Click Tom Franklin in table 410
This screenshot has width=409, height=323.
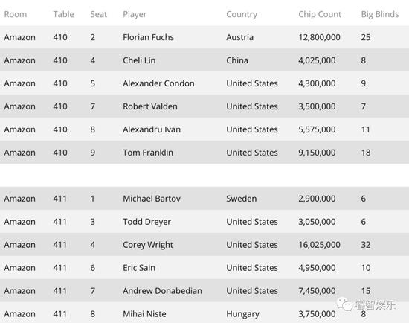coord(148,153)
